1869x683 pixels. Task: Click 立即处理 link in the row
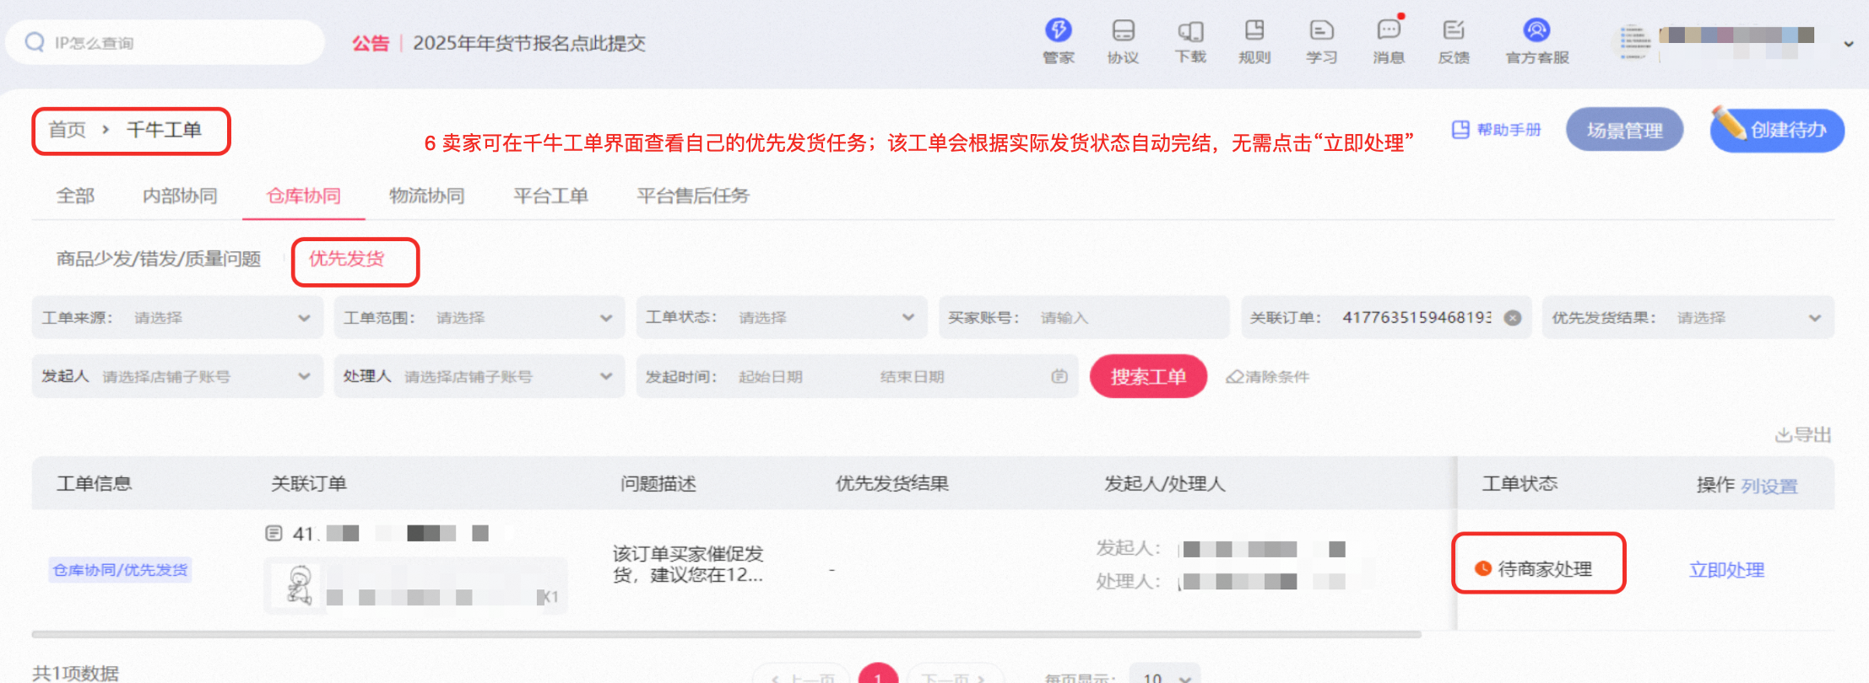(1726, 570)
